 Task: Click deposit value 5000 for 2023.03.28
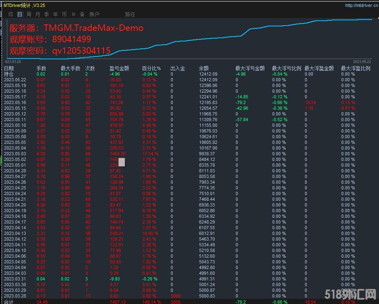pyautogui.click(x=175, y=296)
